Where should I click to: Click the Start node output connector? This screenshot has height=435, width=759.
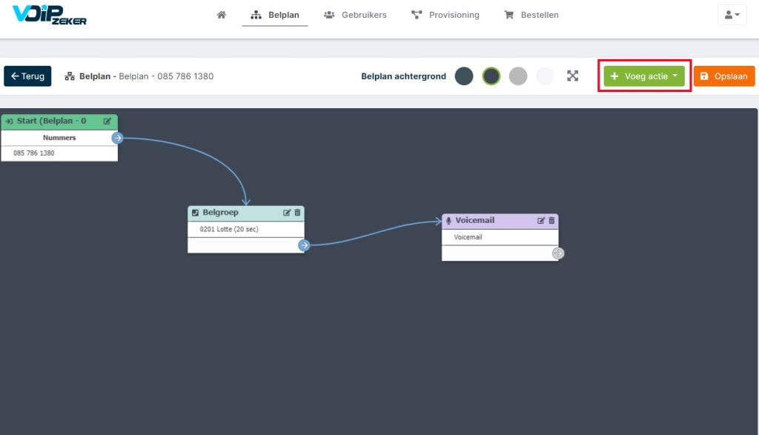tap(117, 138)
